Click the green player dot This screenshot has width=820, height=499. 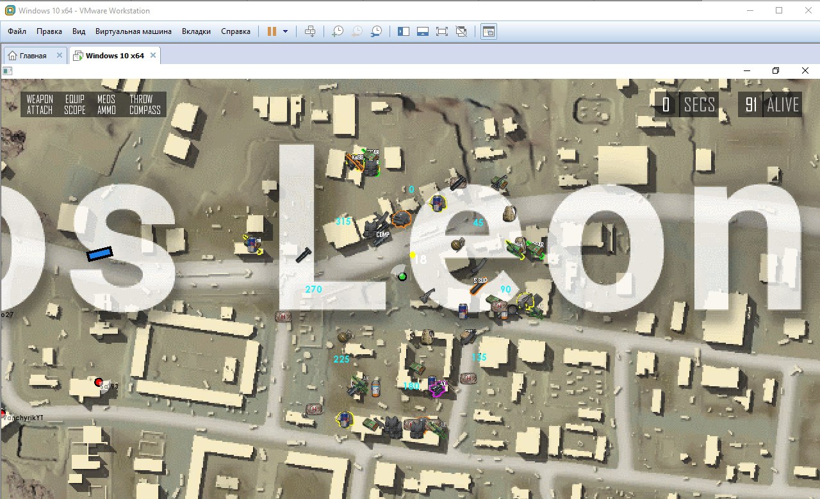[402, 276]
